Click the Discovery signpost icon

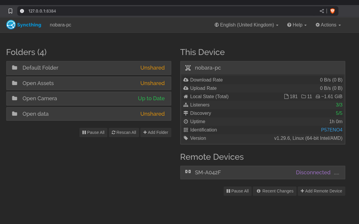pyautogui.click(x=186, y=113)
